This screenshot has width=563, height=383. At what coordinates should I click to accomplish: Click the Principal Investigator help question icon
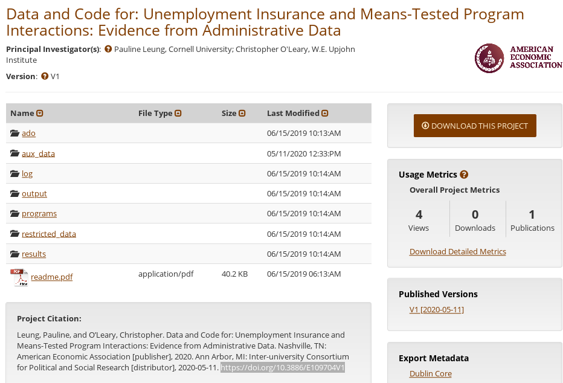108,50
